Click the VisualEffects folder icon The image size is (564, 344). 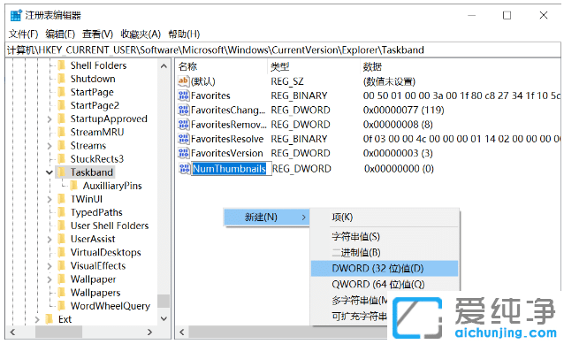[62, 265]
